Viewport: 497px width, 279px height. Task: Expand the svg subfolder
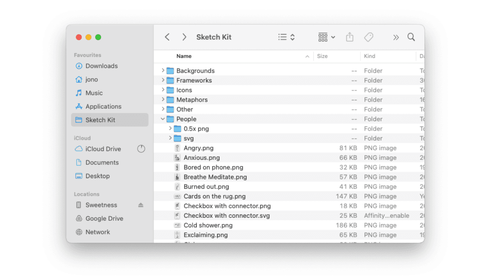[170, 138]
